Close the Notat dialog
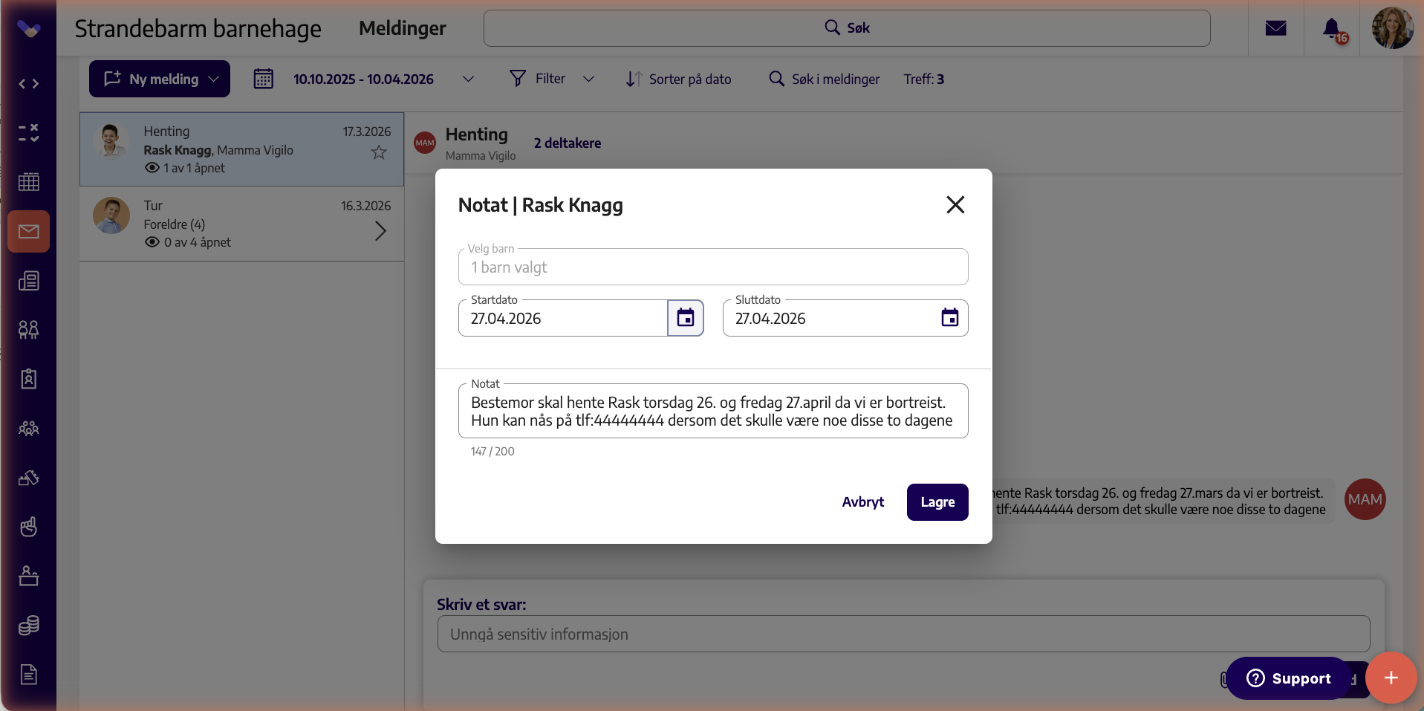This screenshot has width=1424, height=711. tap(955, 204)
